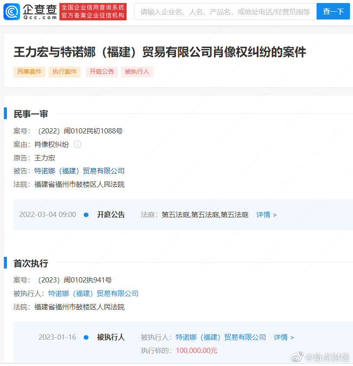Screen dimensions: 353x366
Task: Click the bold 被执行人 timeline label
Action: click(x=111, y=337)
